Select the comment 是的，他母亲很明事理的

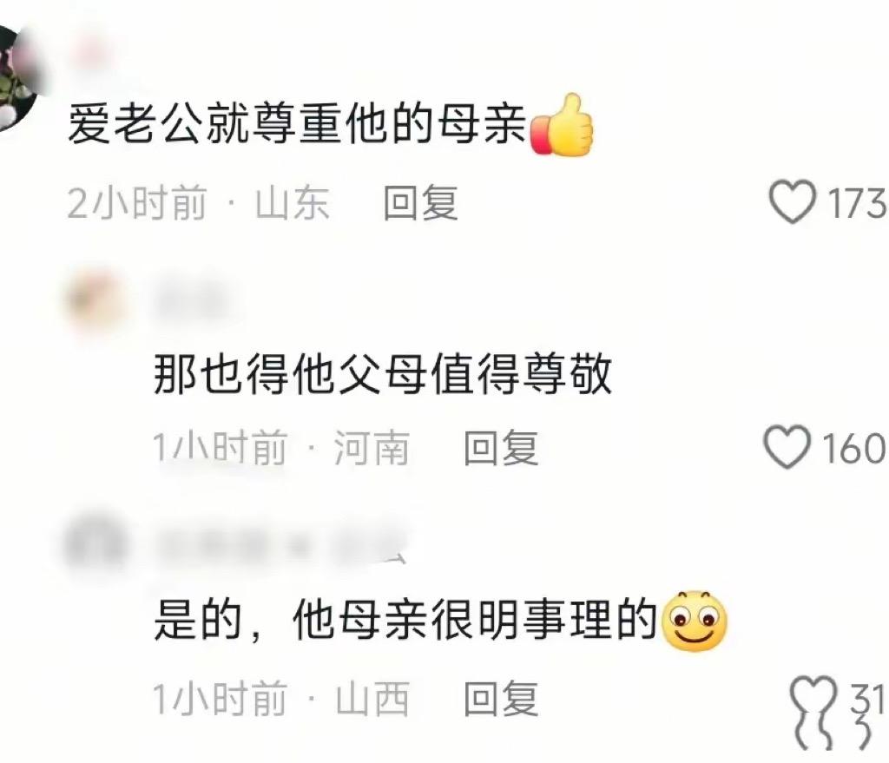405,621
